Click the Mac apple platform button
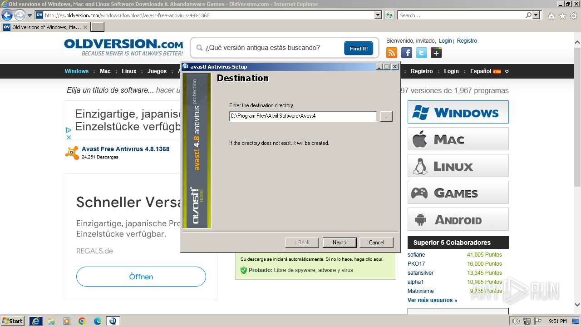Screen dimensions: 581x327 (x=458, y=139)
